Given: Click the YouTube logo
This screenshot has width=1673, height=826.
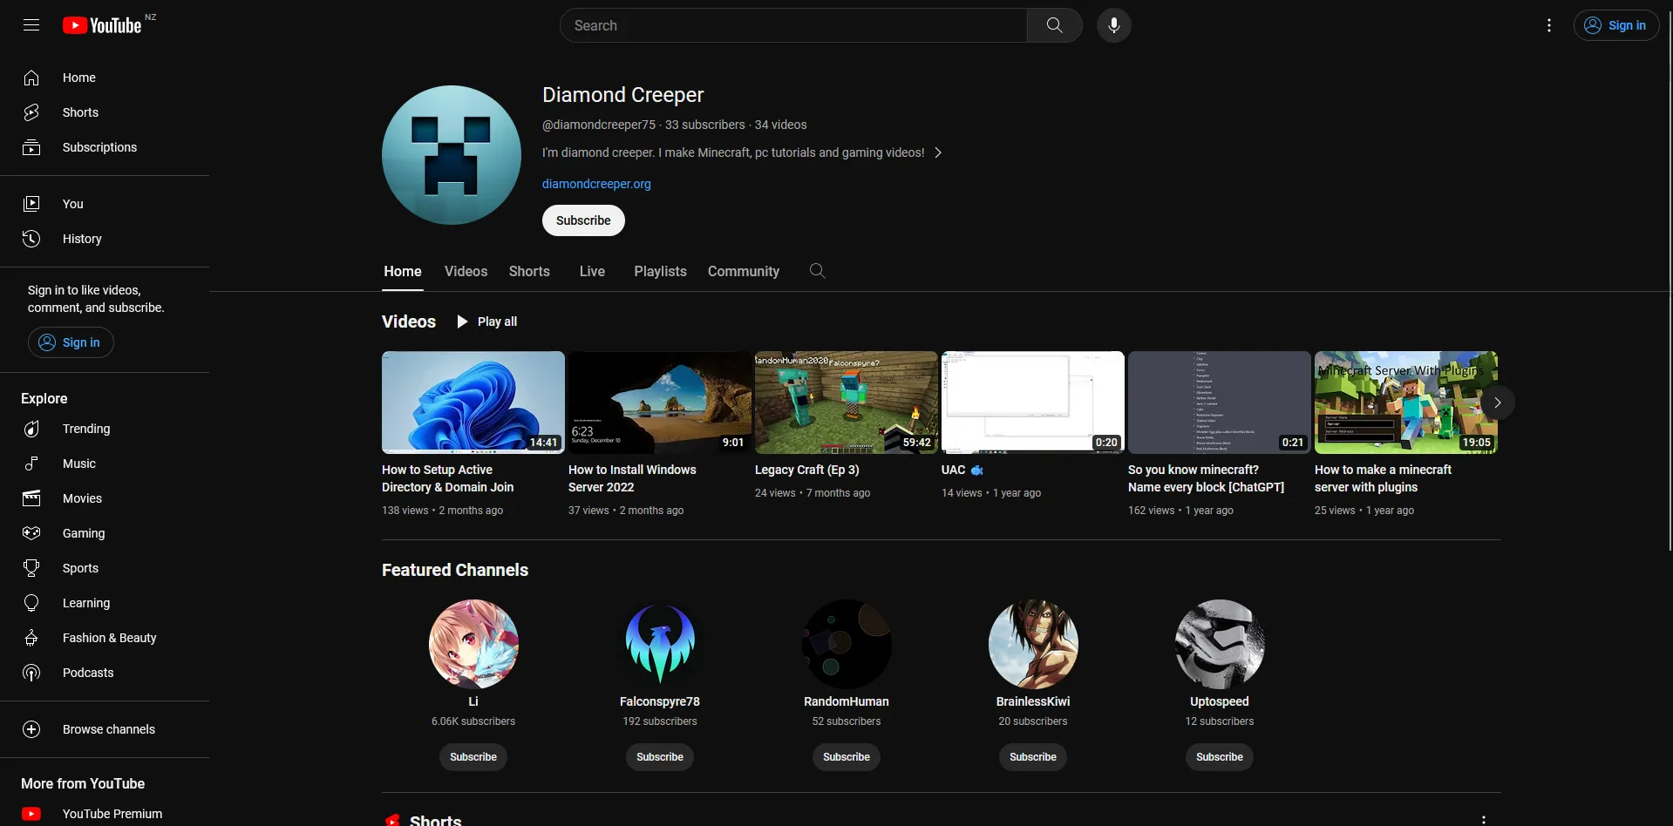Looking at the screenshot, I should pyautogui.click(x=102, y=25).
